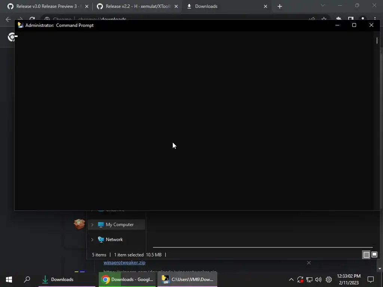Open the Windows Start menu
The height and width of the screenshot is (287, 383).
coord(9,280)
